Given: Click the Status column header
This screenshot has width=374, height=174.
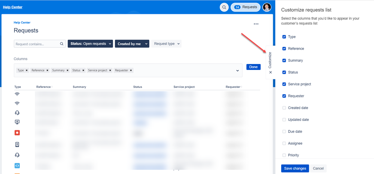Looking at the screenshot, I should click(138, 87).
